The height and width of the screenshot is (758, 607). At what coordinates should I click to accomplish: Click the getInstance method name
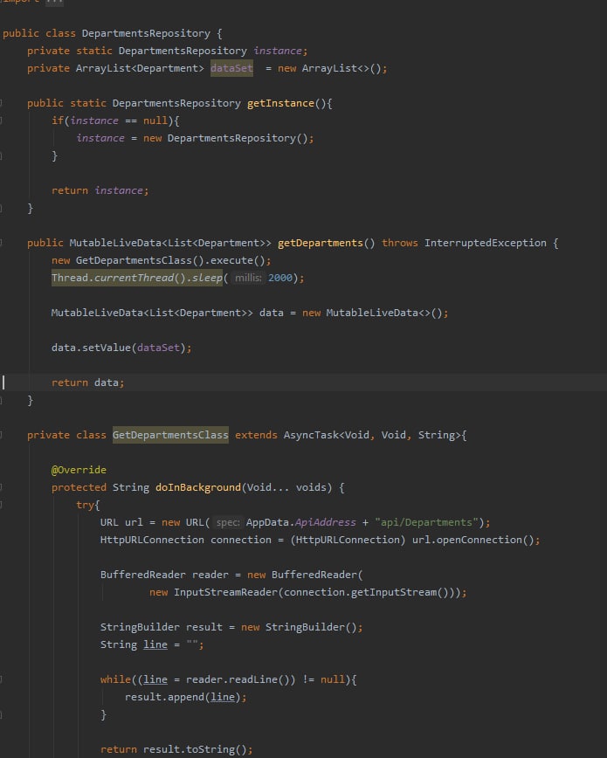tap(280, 103)
